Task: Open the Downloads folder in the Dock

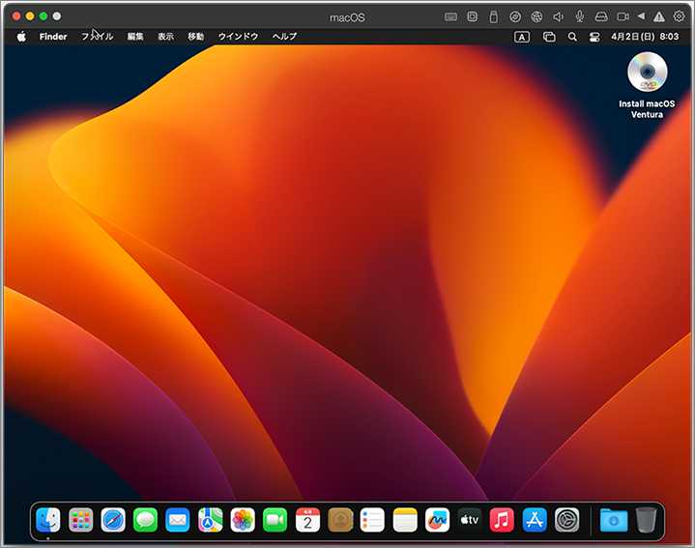Action: tap(614, 520)
